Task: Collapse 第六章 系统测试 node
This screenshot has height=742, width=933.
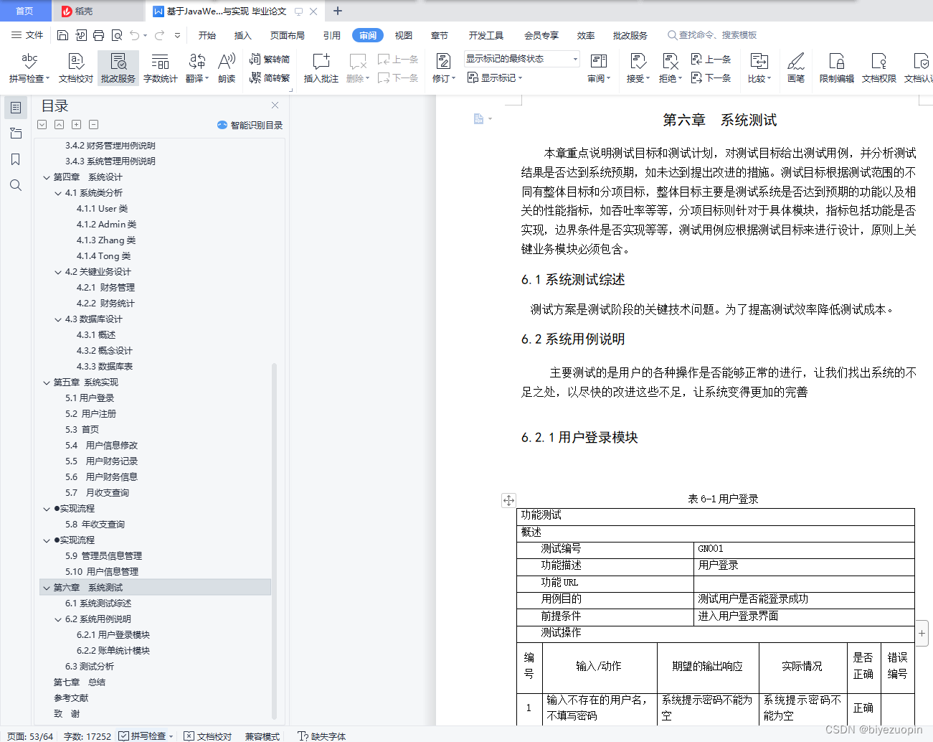Action: pos(47,588)
